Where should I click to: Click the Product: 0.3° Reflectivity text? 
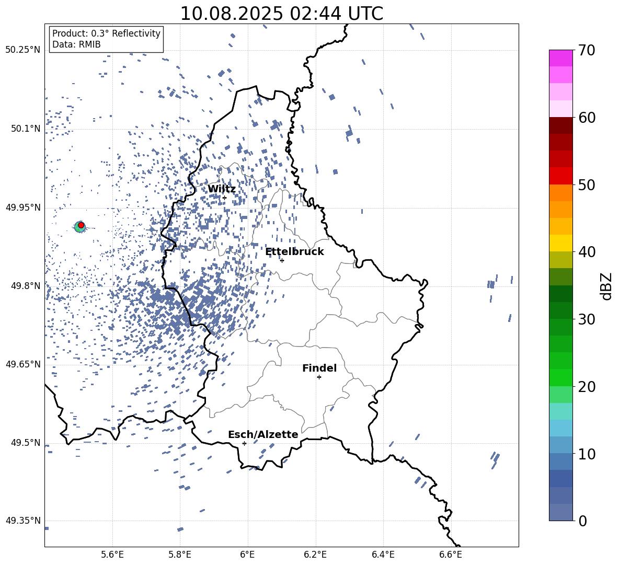(106, 33)
